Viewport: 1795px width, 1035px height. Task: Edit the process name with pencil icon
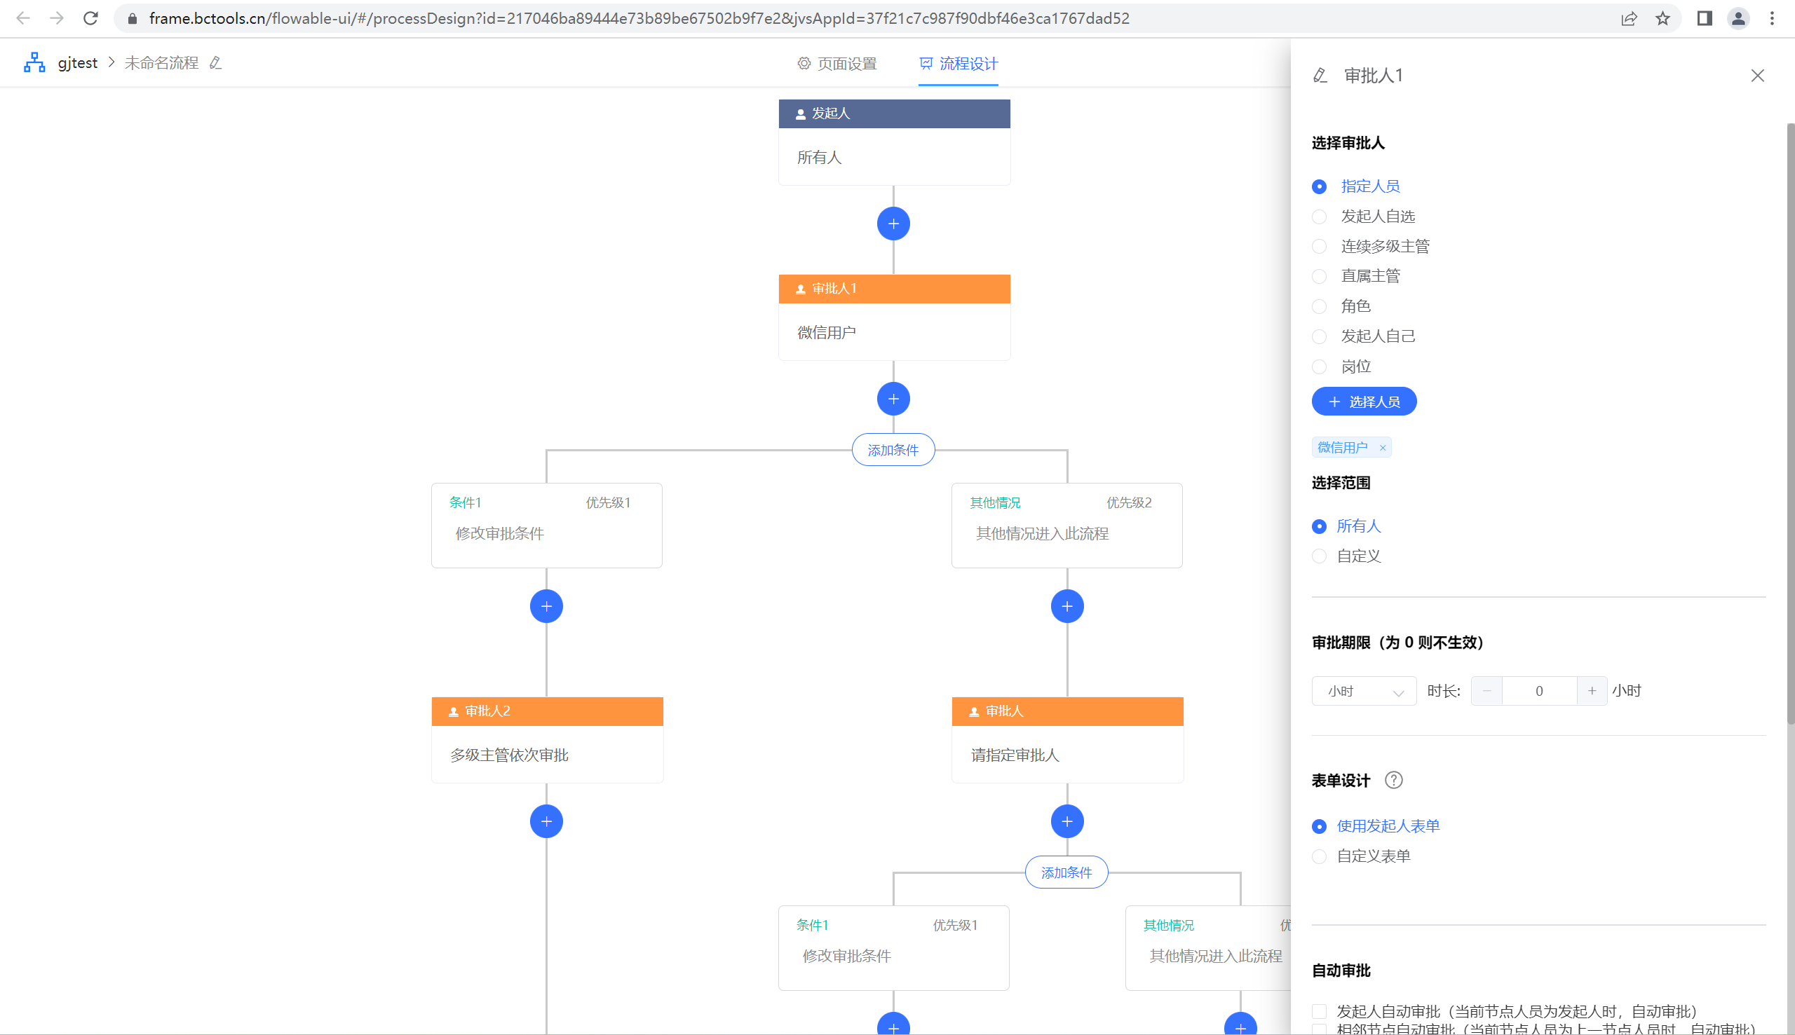pos(215,63)
